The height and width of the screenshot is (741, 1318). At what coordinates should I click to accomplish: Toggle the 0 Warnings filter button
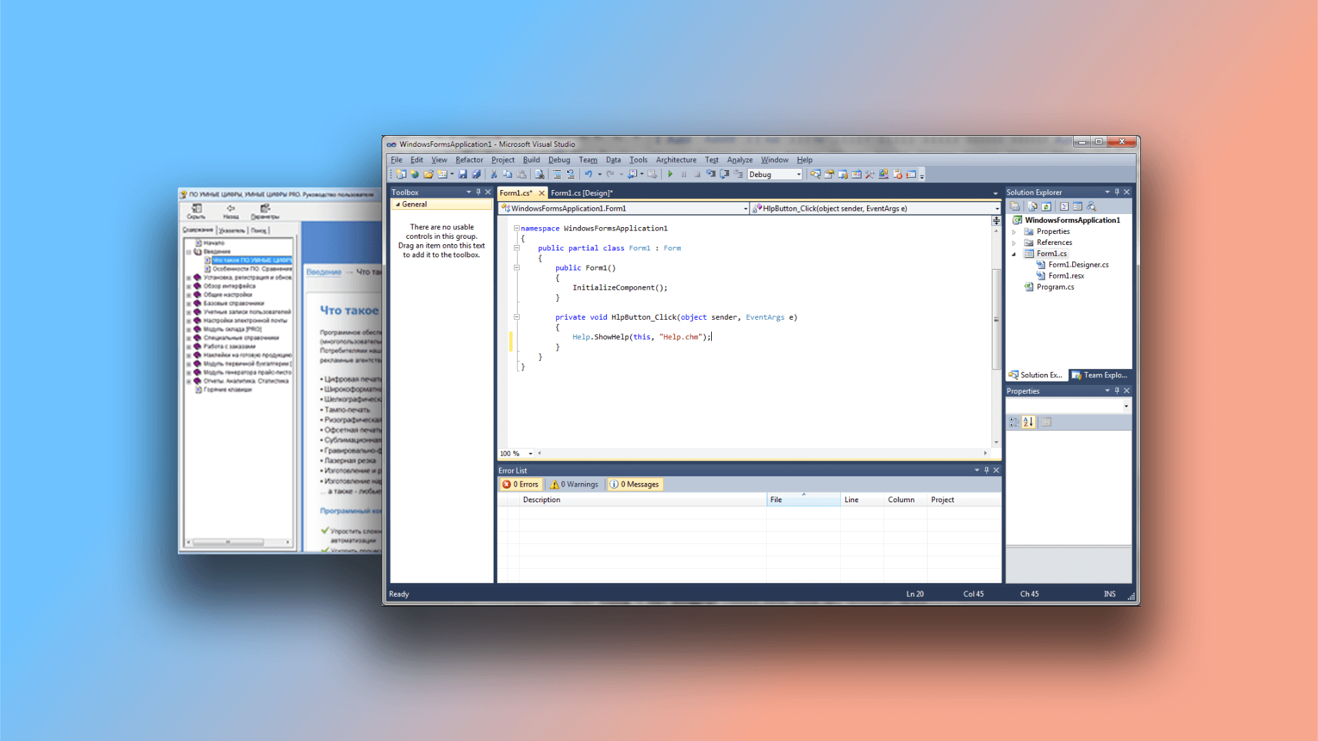coord(575,484)
